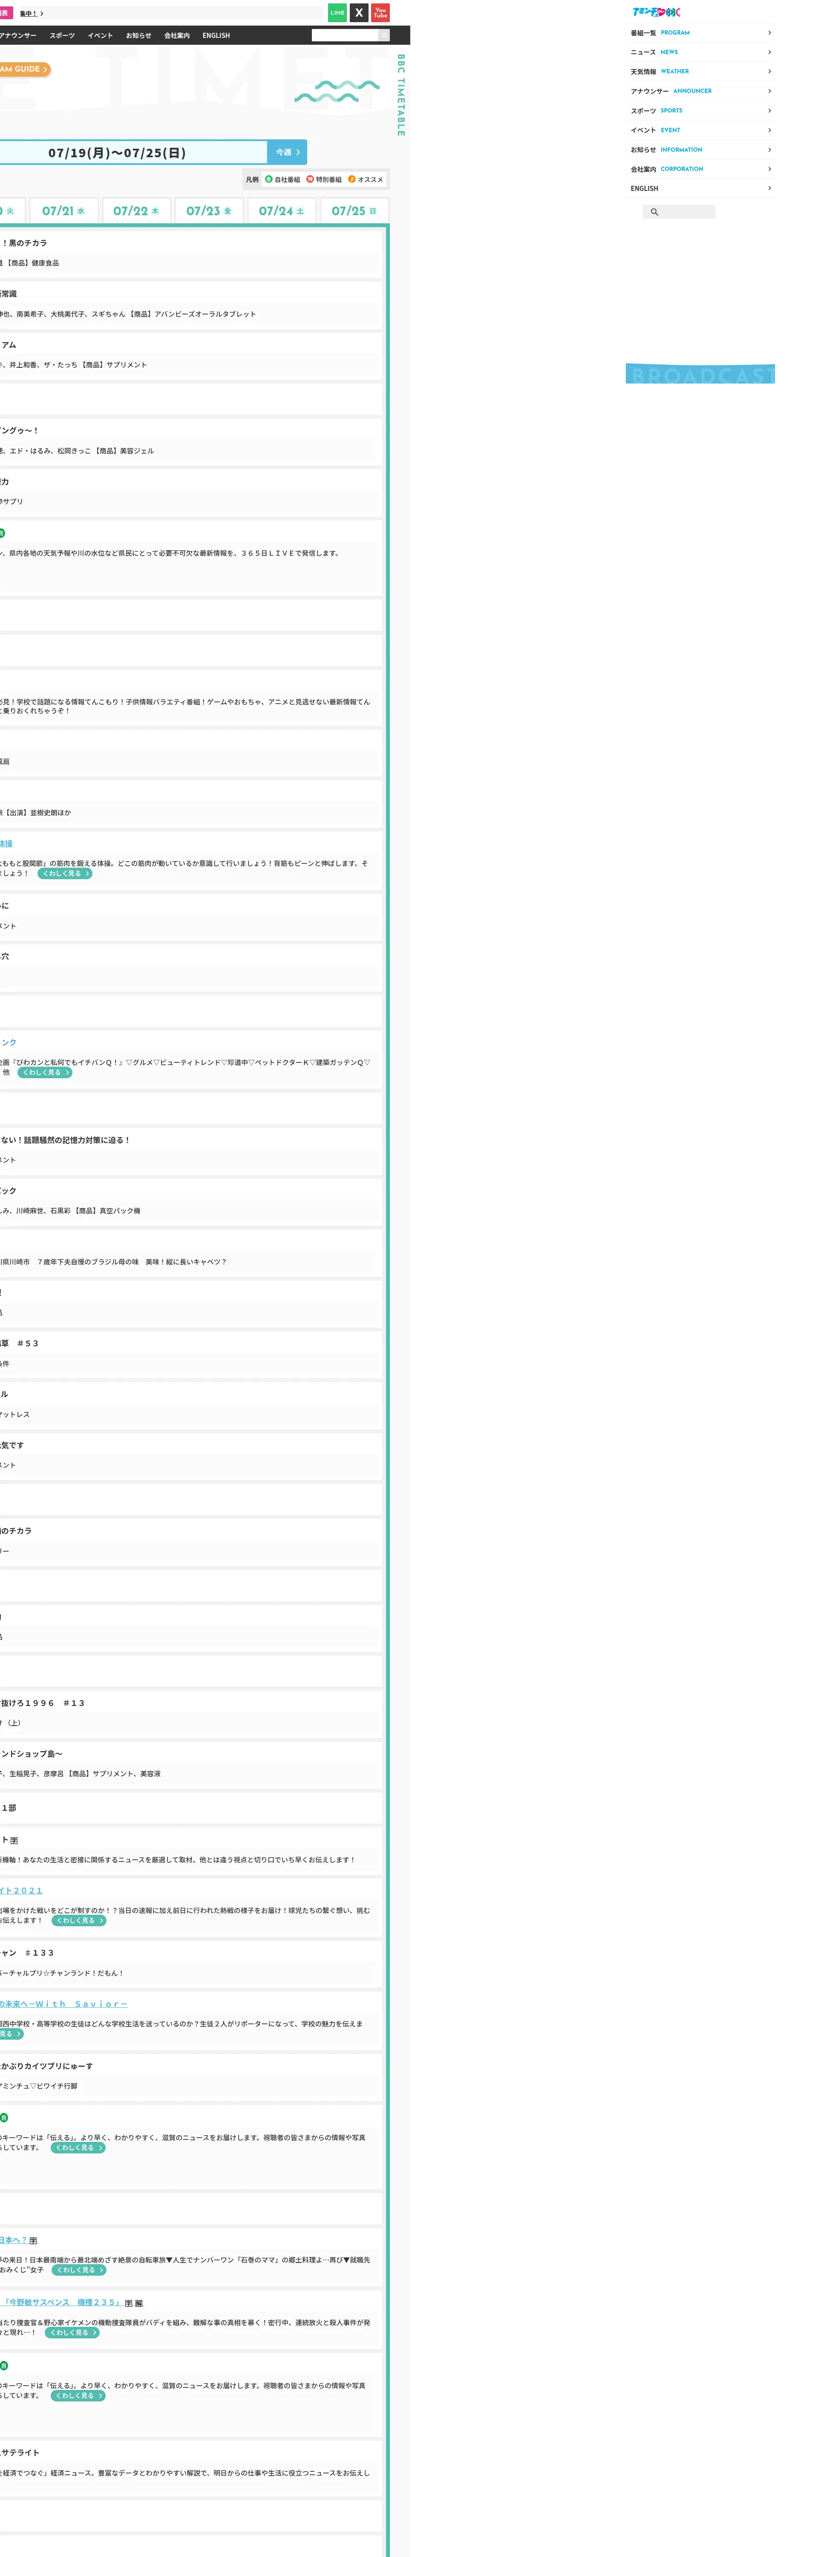Select the 07/24 土 day tab
Viewport: 818px width, 2557px height.
click(282, 211)
